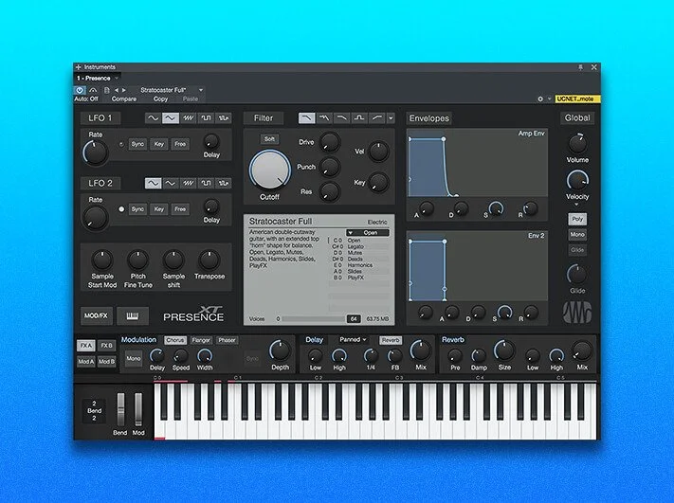The width and height of the screenshot is (674, 503).
Task: Select LFO 1 sine waveform
Action: [x=153, y=117]
